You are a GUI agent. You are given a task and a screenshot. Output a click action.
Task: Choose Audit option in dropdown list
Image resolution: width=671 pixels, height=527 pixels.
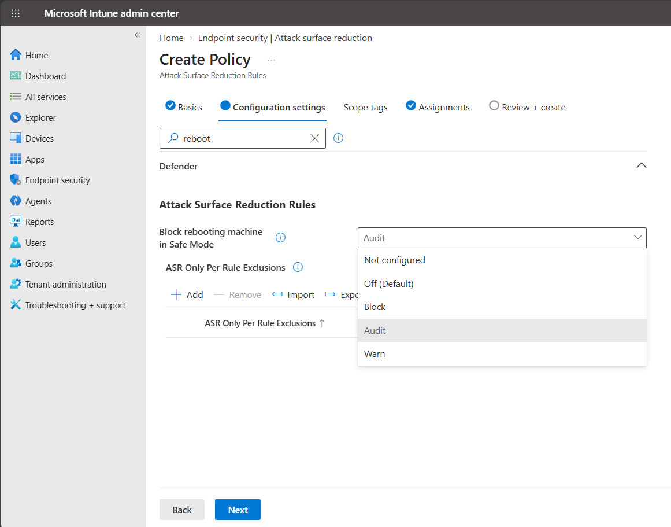[x=502, y=330]
